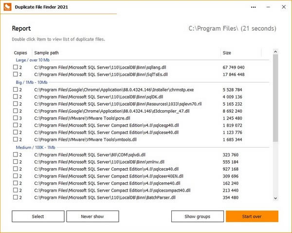Click the 'Big / 1Mb - 10Mb' group header
Image resolution: width=292 pixels, height=233 pixels.
32,82
